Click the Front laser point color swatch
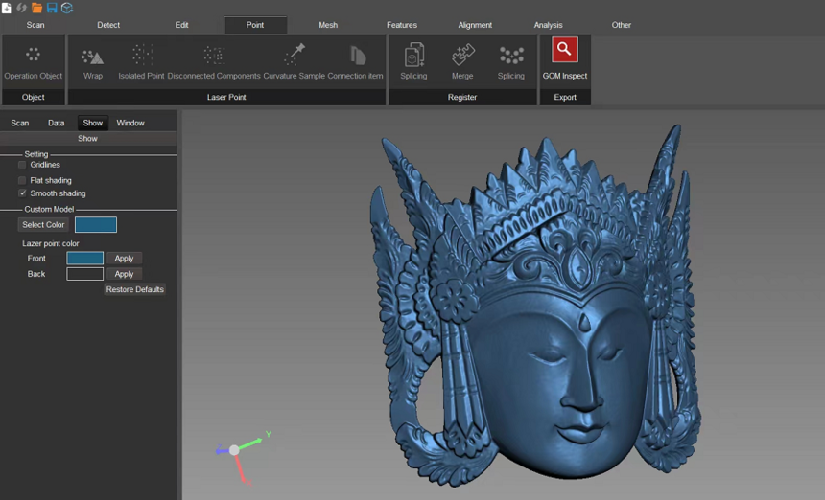825x500 pixels. pos(84,259)
